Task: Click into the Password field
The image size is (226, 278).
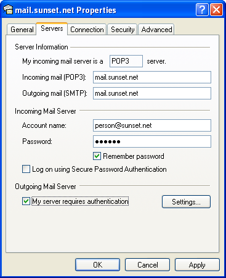Action: [x=152, y=141]
